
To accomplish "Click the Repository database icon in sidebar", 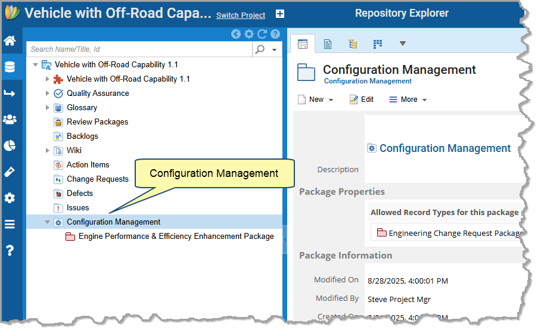I will (x=10, y=67).
